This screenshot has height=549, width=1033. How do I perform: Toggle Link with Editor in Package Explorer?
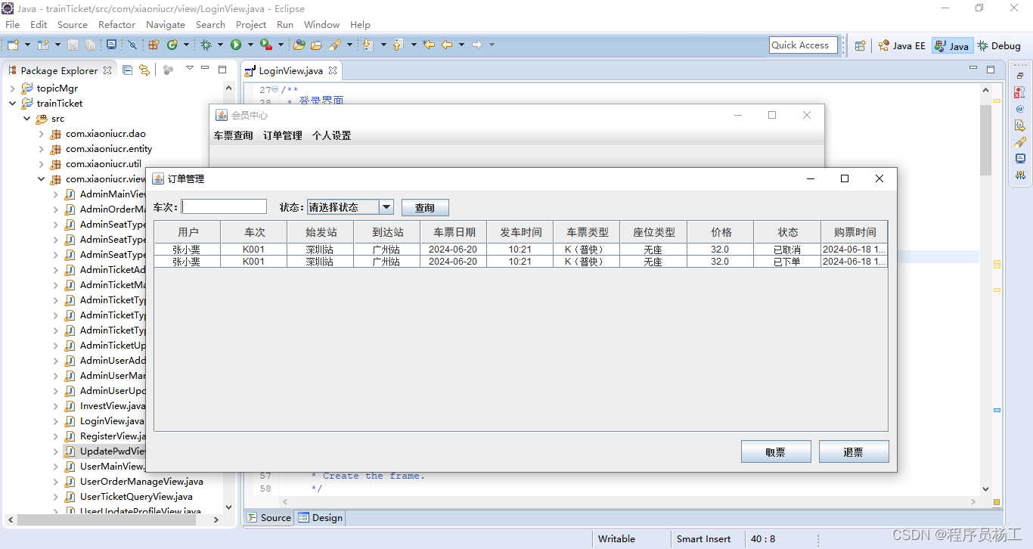click(x=144, y=70)
